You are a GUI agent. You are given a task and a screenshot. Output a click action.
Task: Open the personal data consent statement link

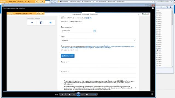tap(97, 47)
